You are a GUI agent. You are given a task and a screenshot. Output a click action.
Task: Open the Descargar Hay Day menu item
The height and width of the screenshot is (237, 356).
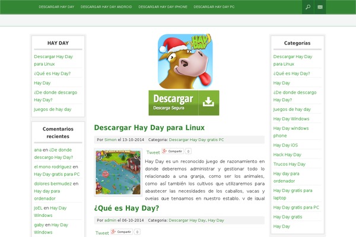coord(56,7)
